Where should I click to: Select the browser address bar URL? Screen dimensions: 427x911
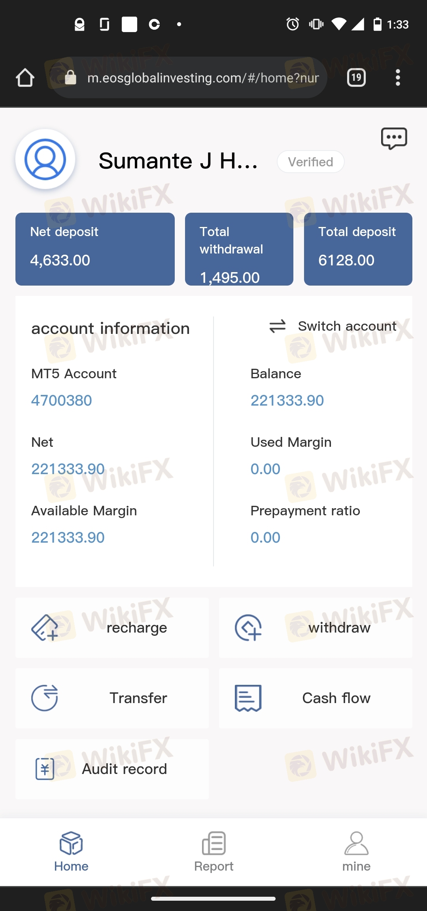click(x=202, y=78)
